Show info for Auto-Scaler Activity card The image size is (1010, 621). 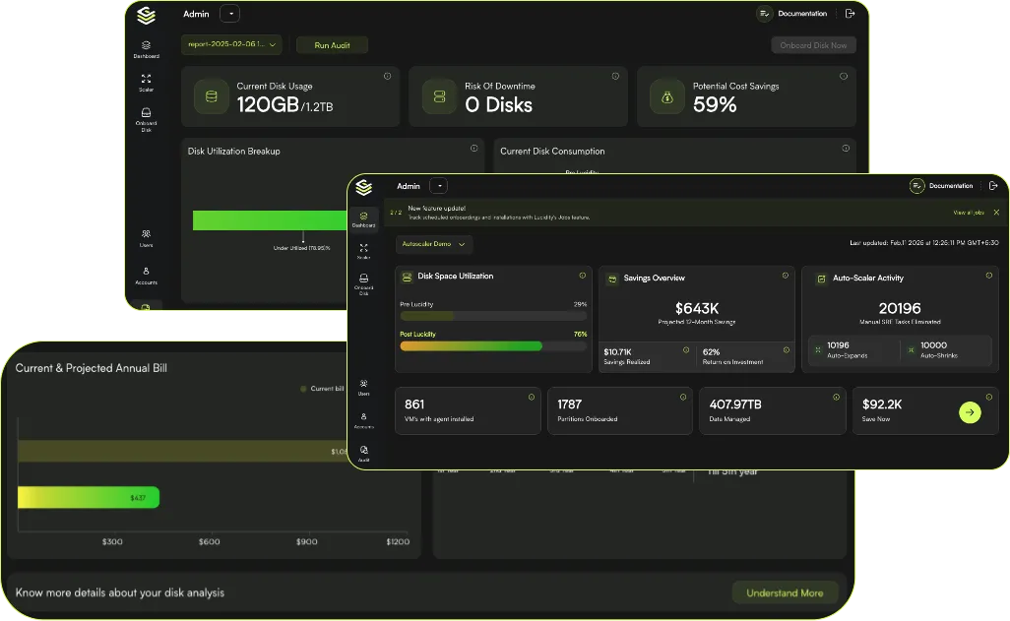click(x=988, y=275)
